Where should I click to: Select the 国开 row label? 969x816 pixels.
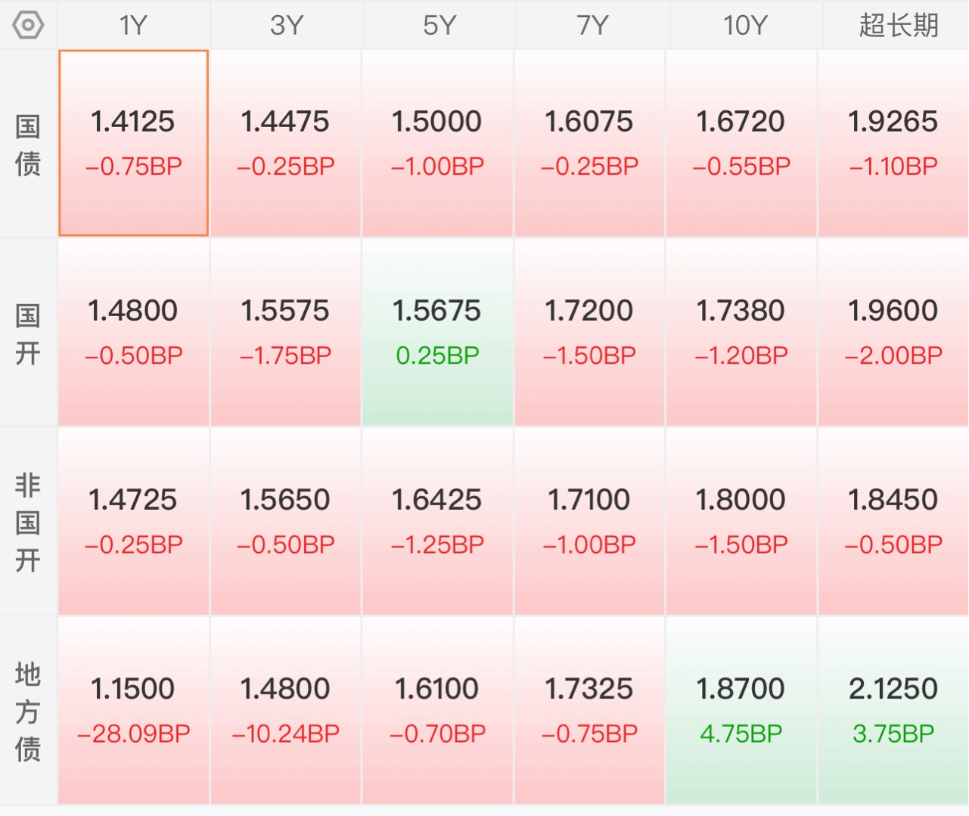pyautogui.click(x=28, y=333)
